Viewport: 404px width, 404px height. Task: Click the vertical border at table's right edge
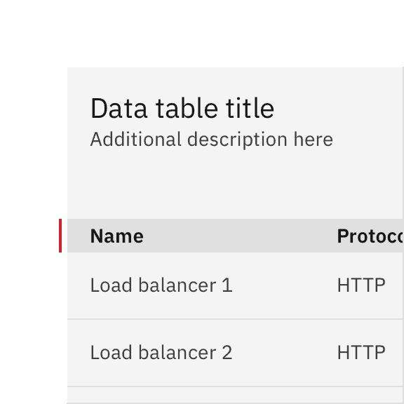[403, 180]
